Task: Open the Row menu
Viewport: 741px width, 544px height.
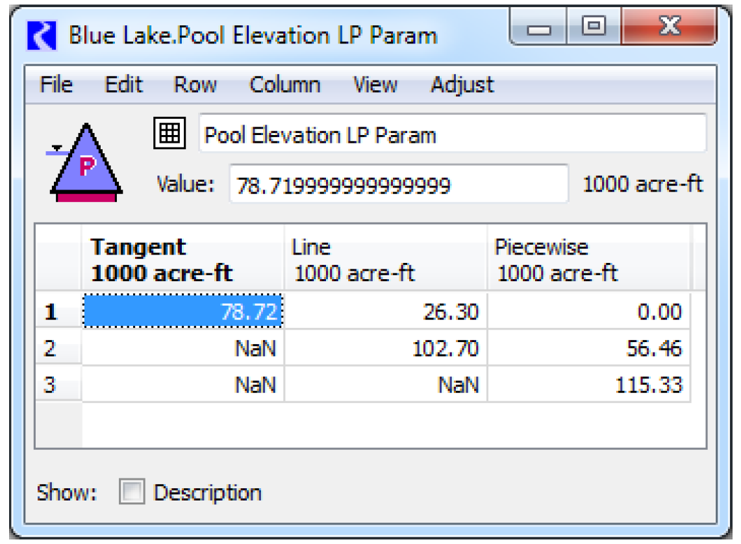Action: coord(195,85)
